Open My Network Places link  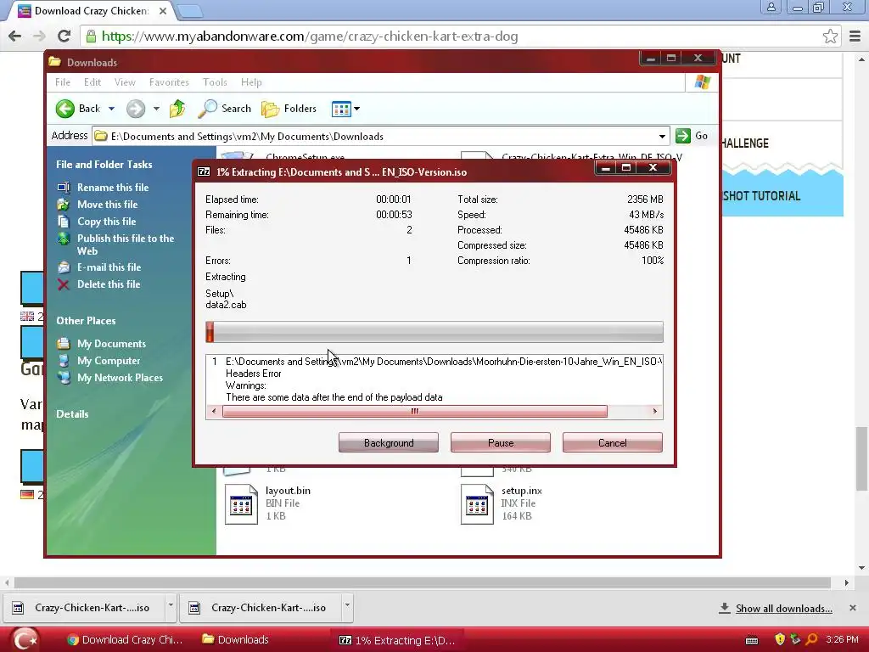(121, 378)
